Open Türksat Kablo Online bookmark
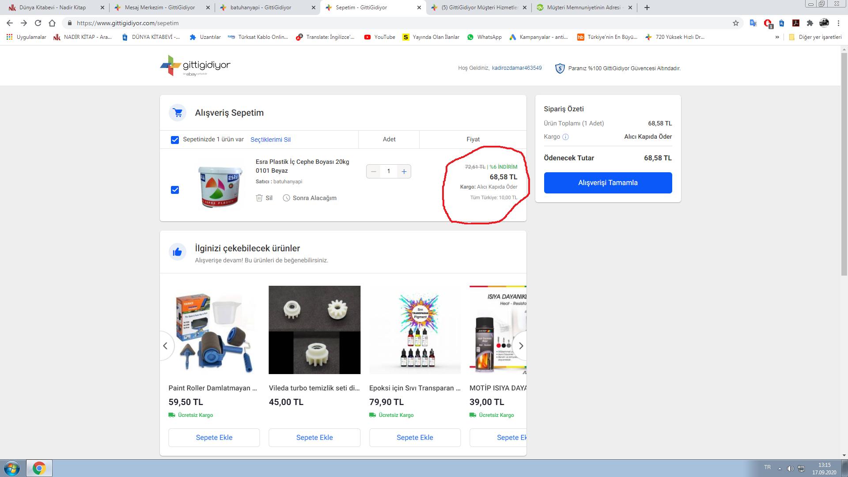The width and height of the screenshot is (848, 477). click(x=258, y=37)
